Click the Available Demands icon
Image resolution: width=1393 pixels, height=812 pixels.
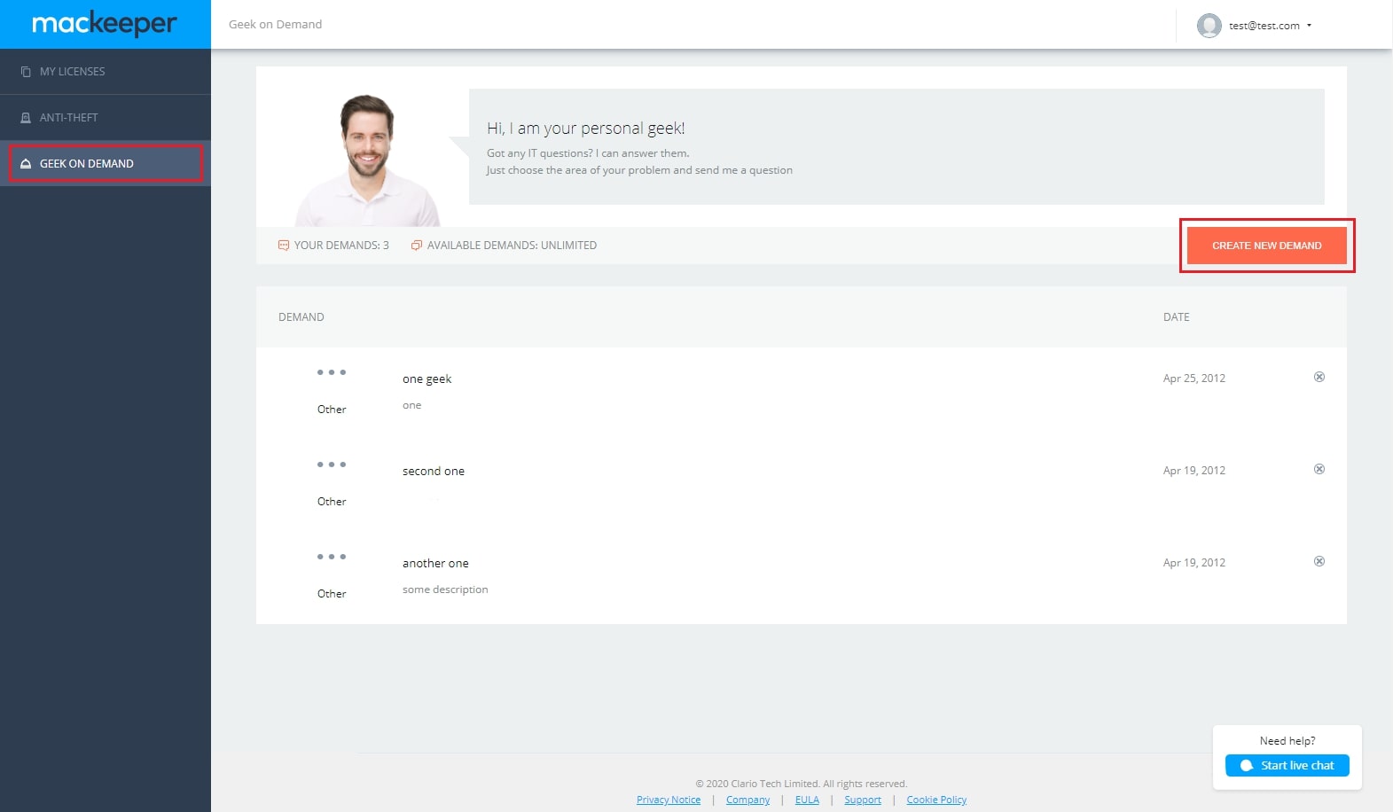pyautogui.click(x=416, y=246)
